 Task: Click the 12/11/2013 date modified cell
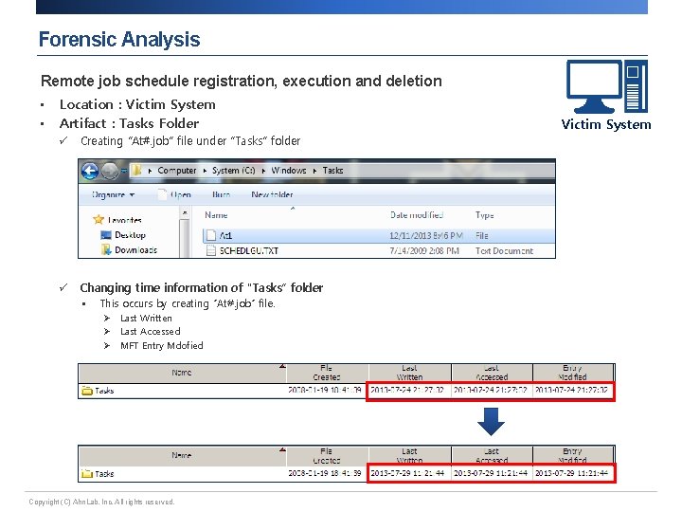tap(426, 236)
